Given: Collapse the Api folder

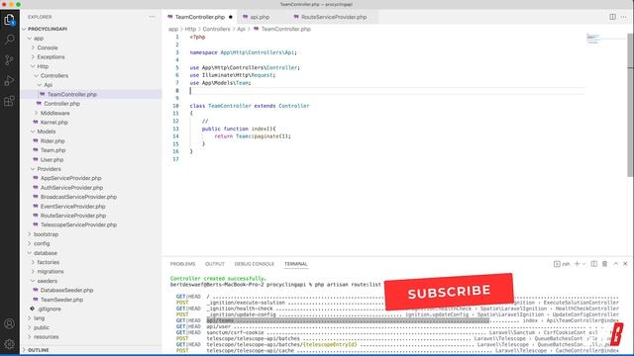Looking at the screenshot, I should pos(49,85).
